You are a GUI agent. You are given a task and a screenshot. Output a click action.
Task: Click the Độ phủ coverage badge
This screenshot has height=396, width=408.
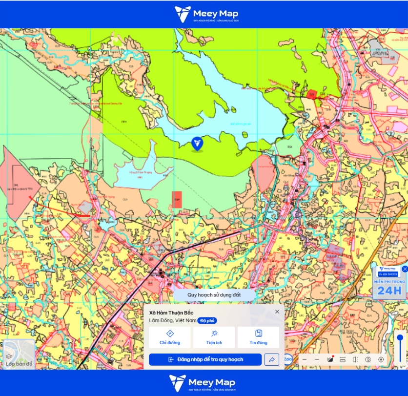207,321
